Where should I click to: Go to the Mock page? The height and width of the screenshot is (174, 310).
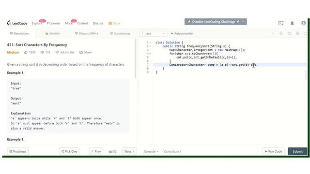point(69,23)
